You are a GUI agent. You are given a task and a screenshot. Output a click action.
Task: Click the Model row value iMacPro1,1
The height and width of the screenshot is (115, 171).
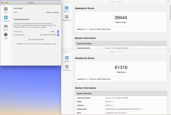(109, 102)
